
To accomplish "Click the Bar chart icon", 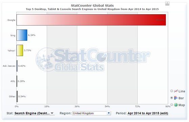I will [x=176, y=98].
